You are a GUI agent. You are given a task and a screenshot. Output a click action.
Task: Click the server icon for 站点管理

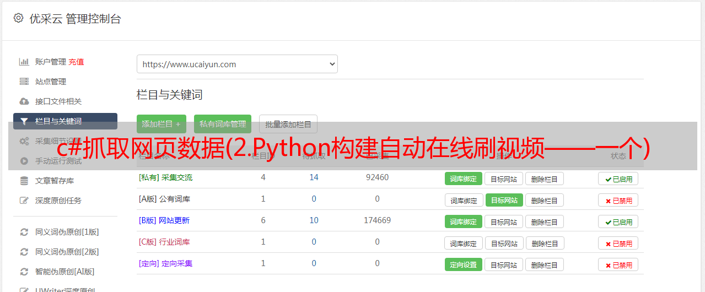point(24,82)
